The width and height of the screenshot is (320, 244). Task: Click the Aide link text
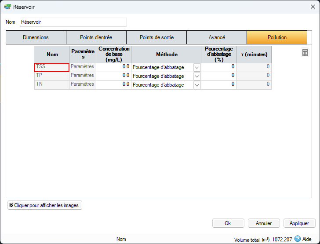(307, 239)
